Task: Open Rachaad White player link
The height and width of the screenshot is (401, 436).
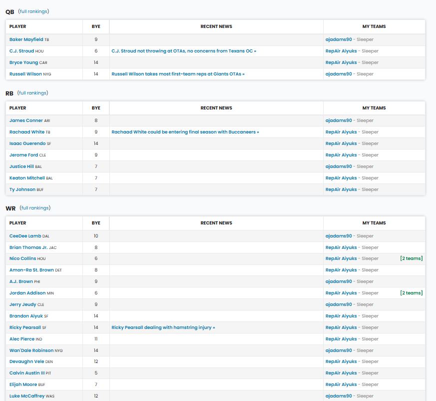Action: 27,132
